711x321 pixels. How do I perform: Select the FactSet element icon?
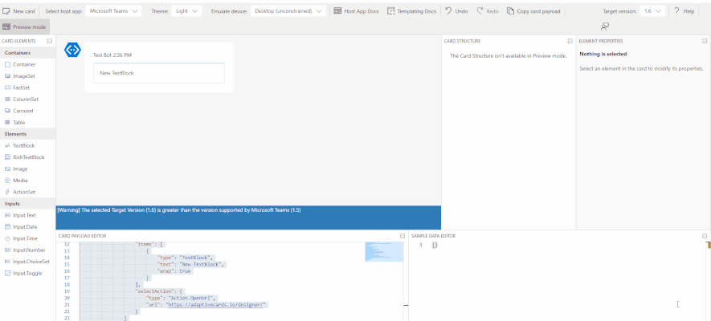pos(7,87)
